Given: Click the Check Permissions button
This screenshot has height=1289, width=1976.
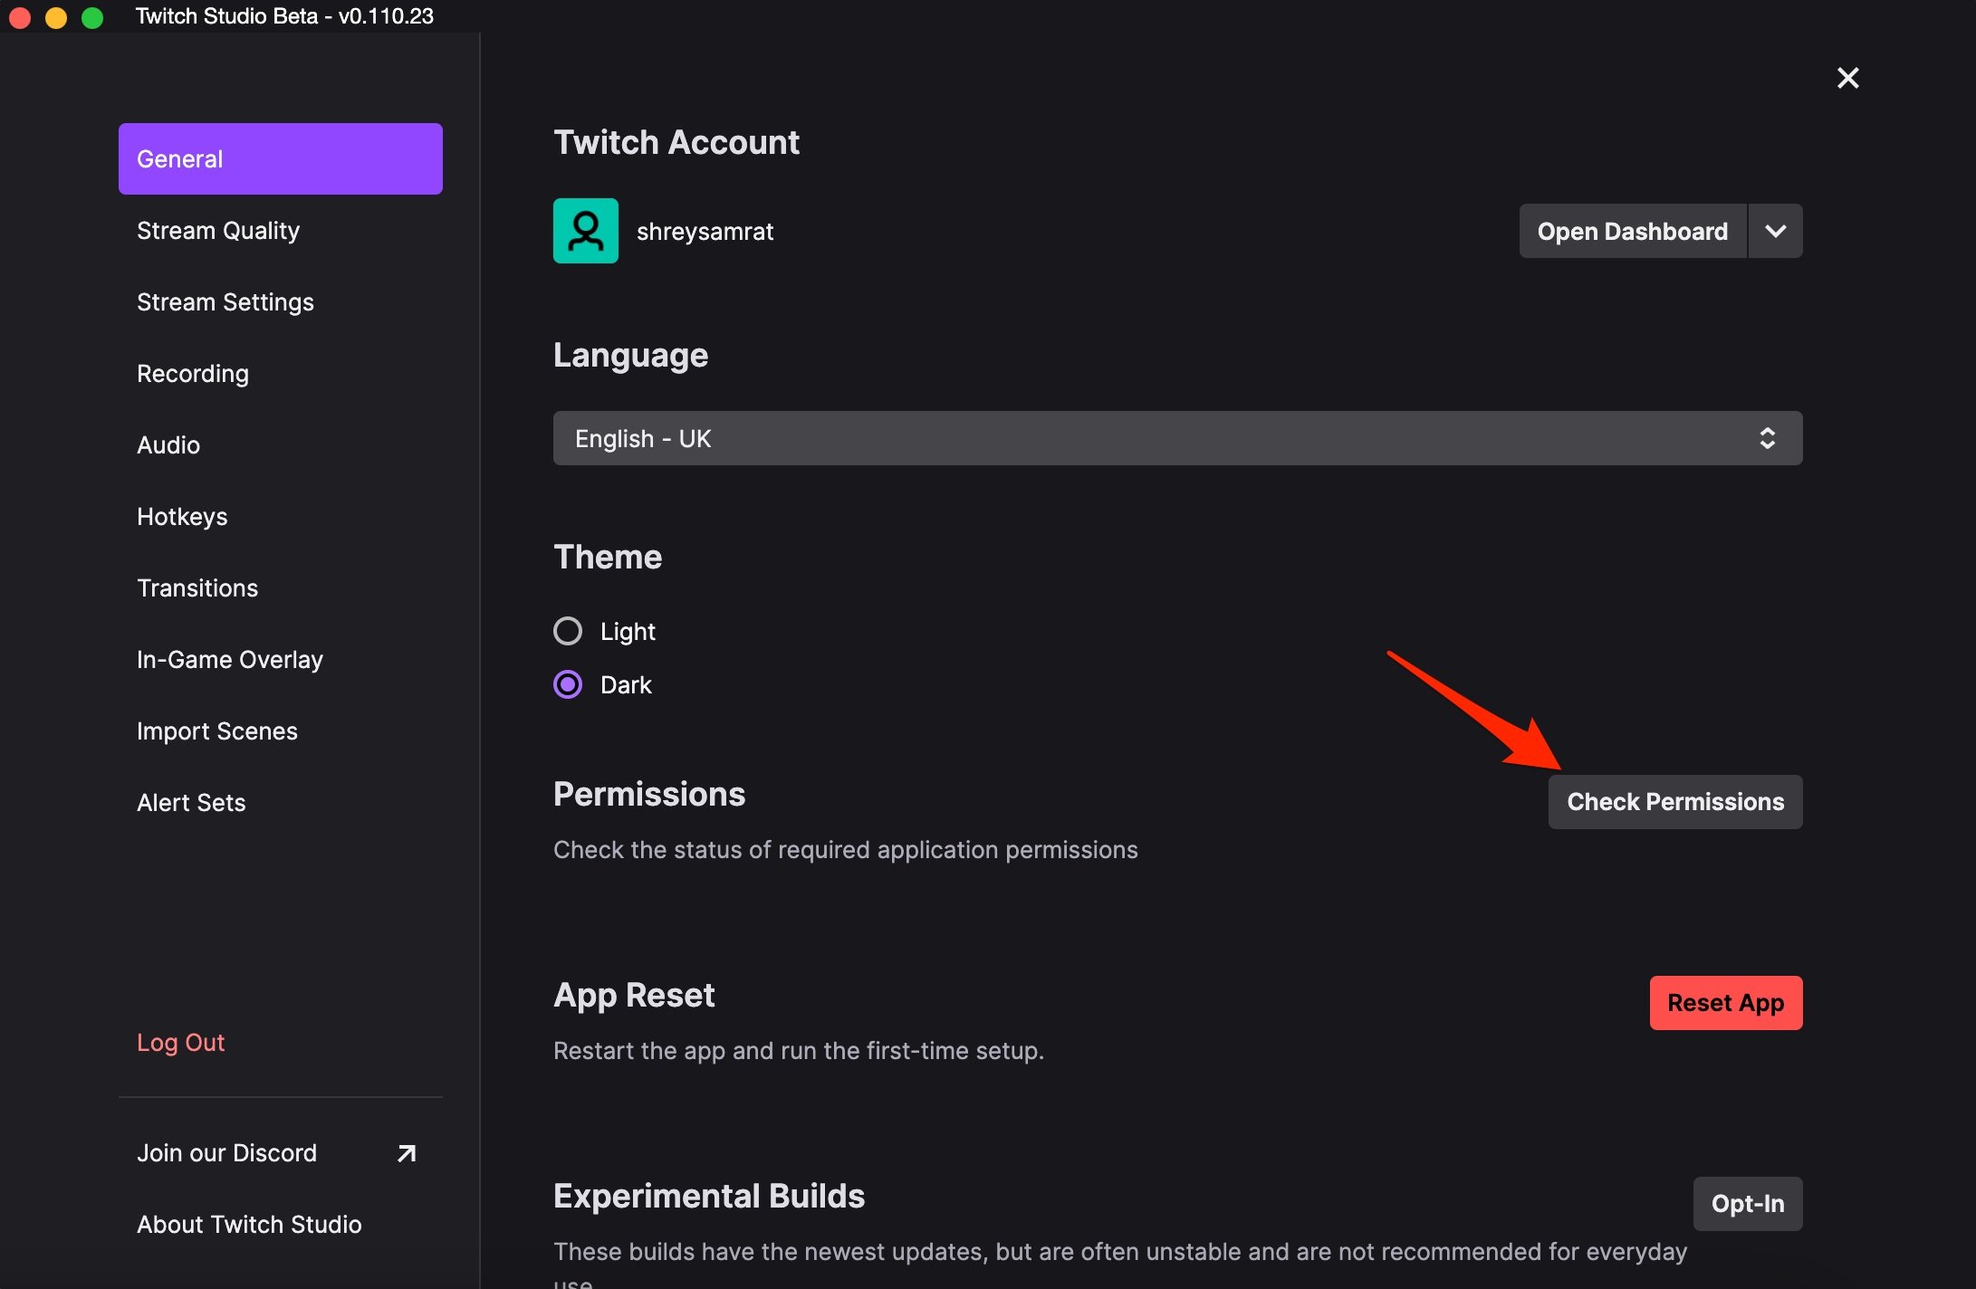Looking at the screenshot, I should pyautogui.click(x=1674, y=802).
